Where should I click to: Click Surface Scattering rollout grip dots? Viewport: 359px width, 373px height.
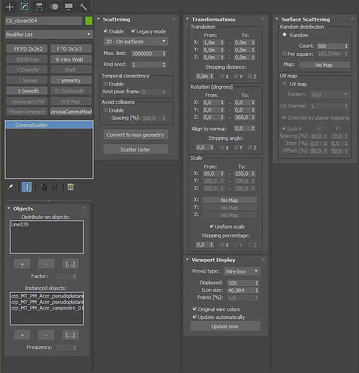[353, 19]
